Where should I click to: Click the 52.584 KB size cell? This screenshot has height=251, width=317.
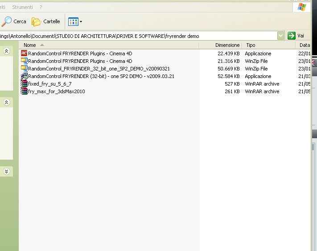[x=228, y=76]
